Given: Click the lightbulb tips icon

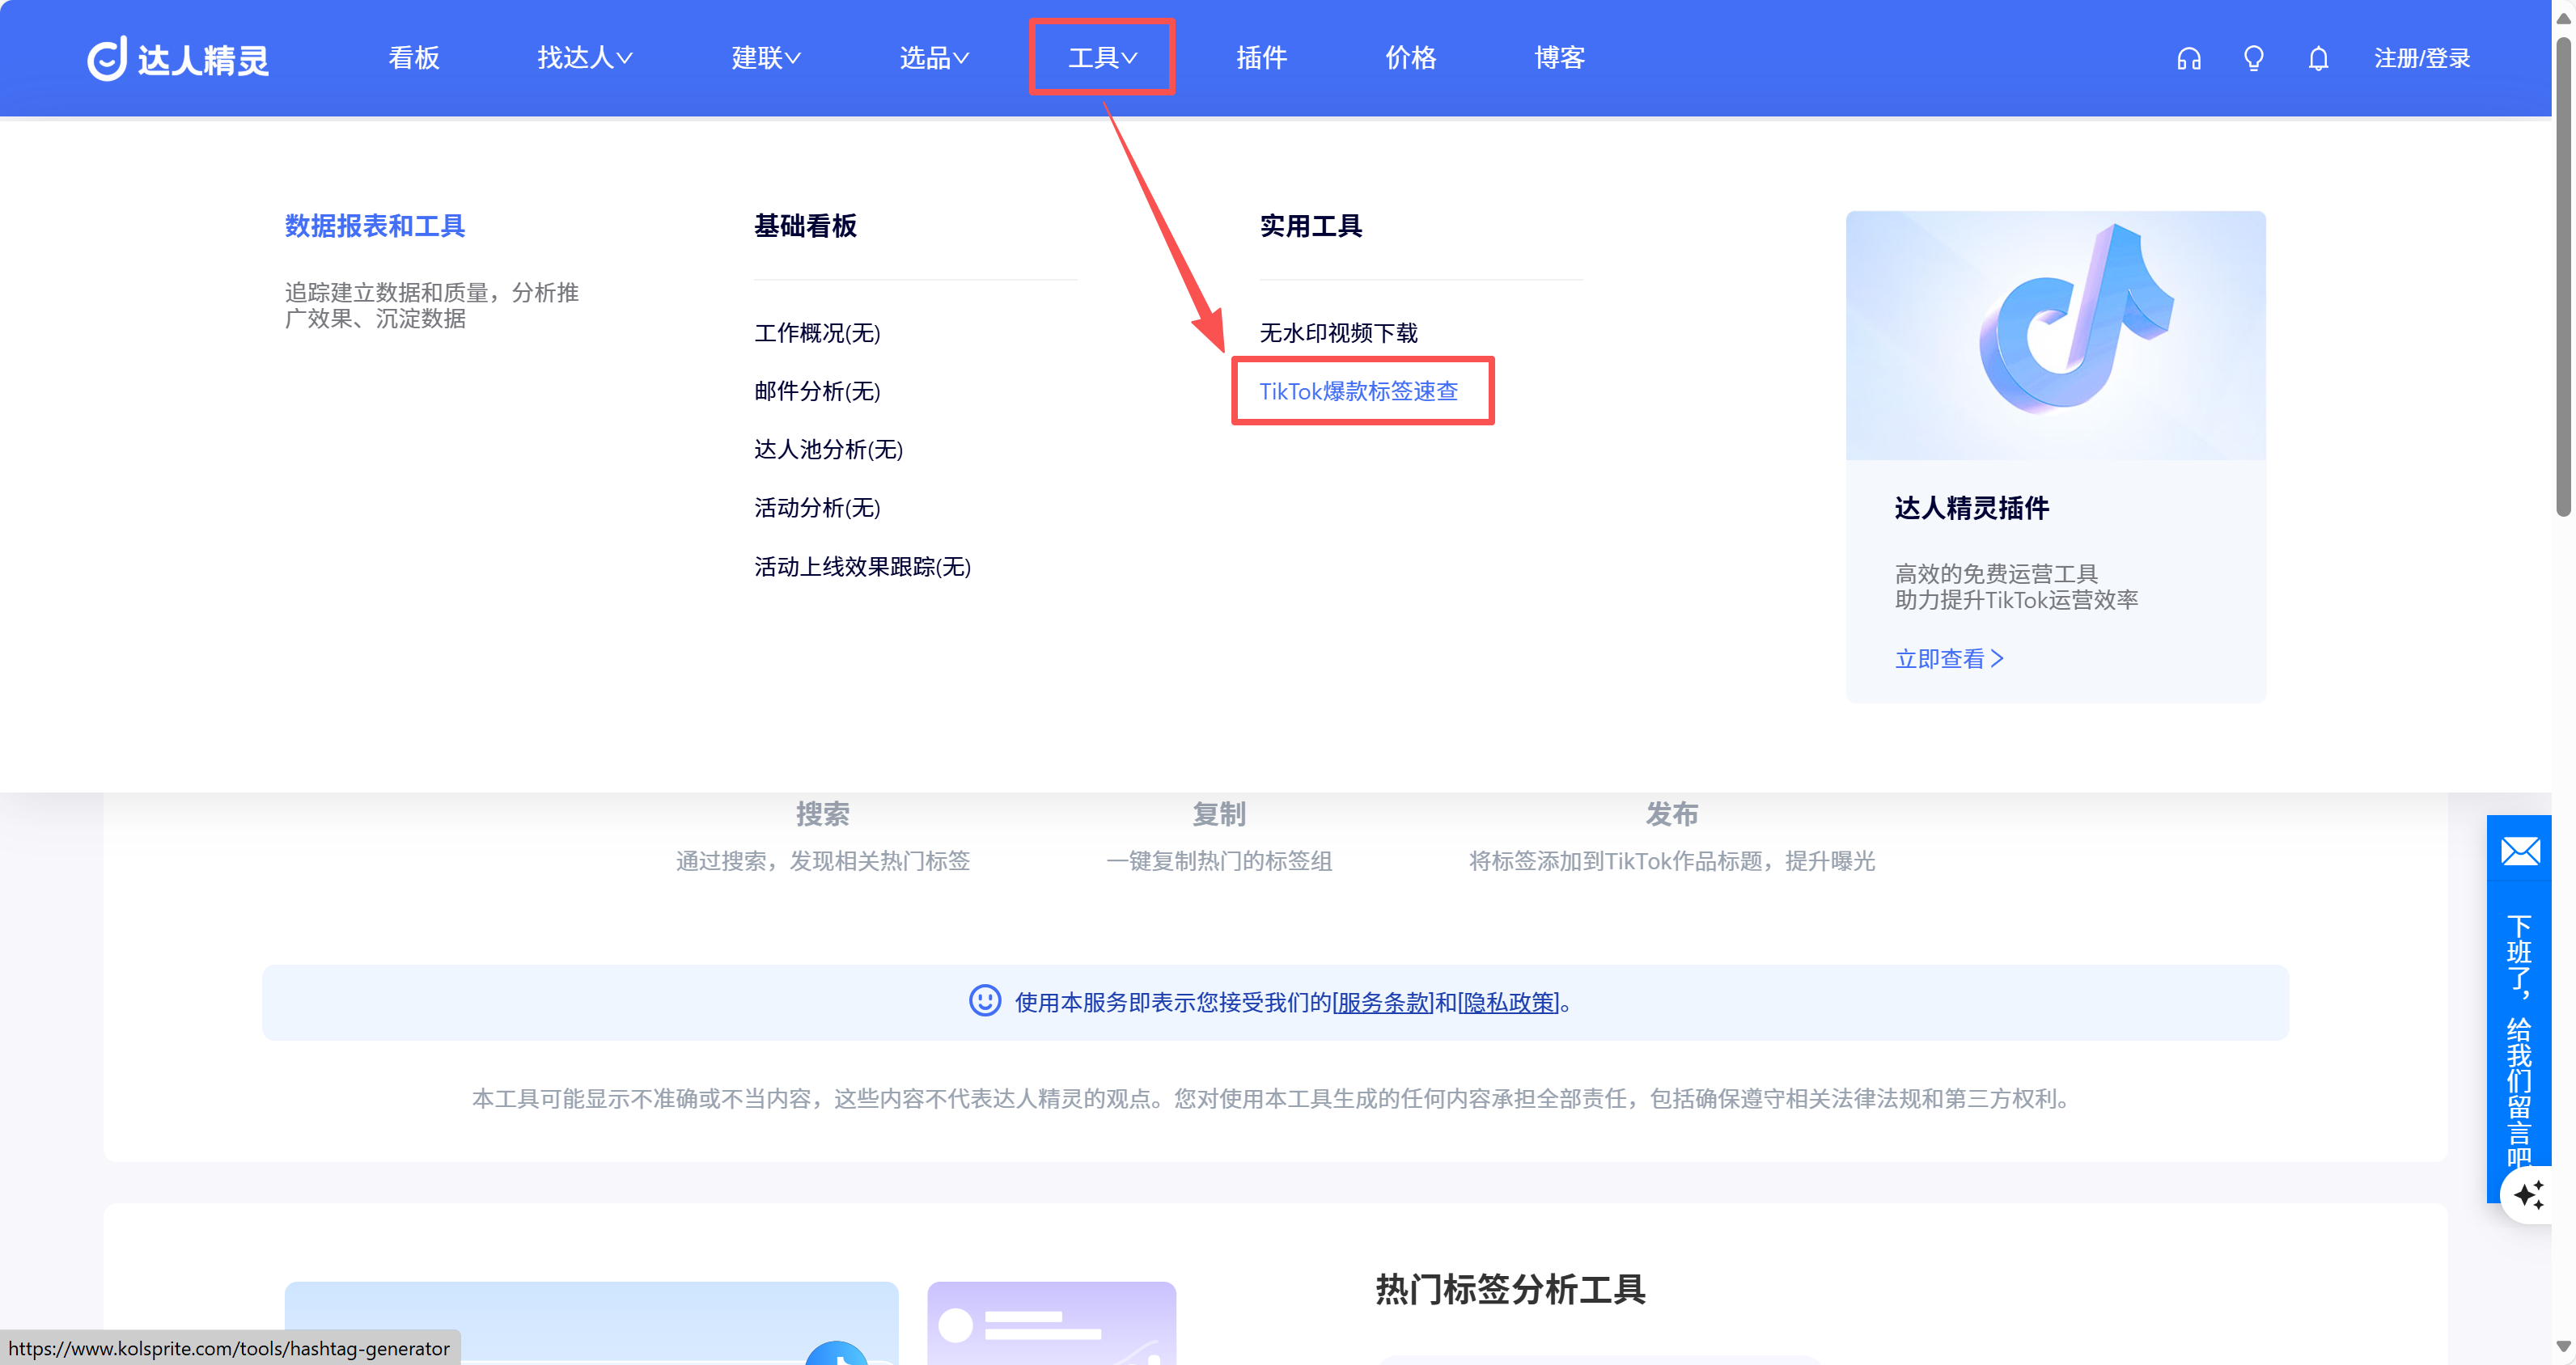Looking at the screenshot, I should 2253,59.
